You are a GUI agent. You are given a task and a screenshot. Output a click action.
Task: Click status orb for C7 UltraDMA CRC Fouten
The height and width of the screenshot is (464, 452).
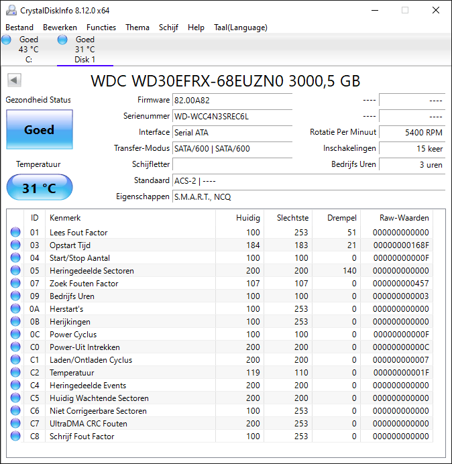(x=15, y=423)
